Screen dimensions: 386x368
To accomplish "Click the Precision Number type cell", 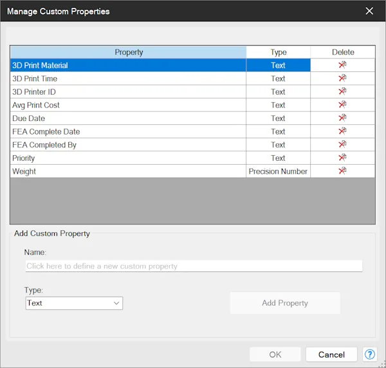I will point(278,171).
